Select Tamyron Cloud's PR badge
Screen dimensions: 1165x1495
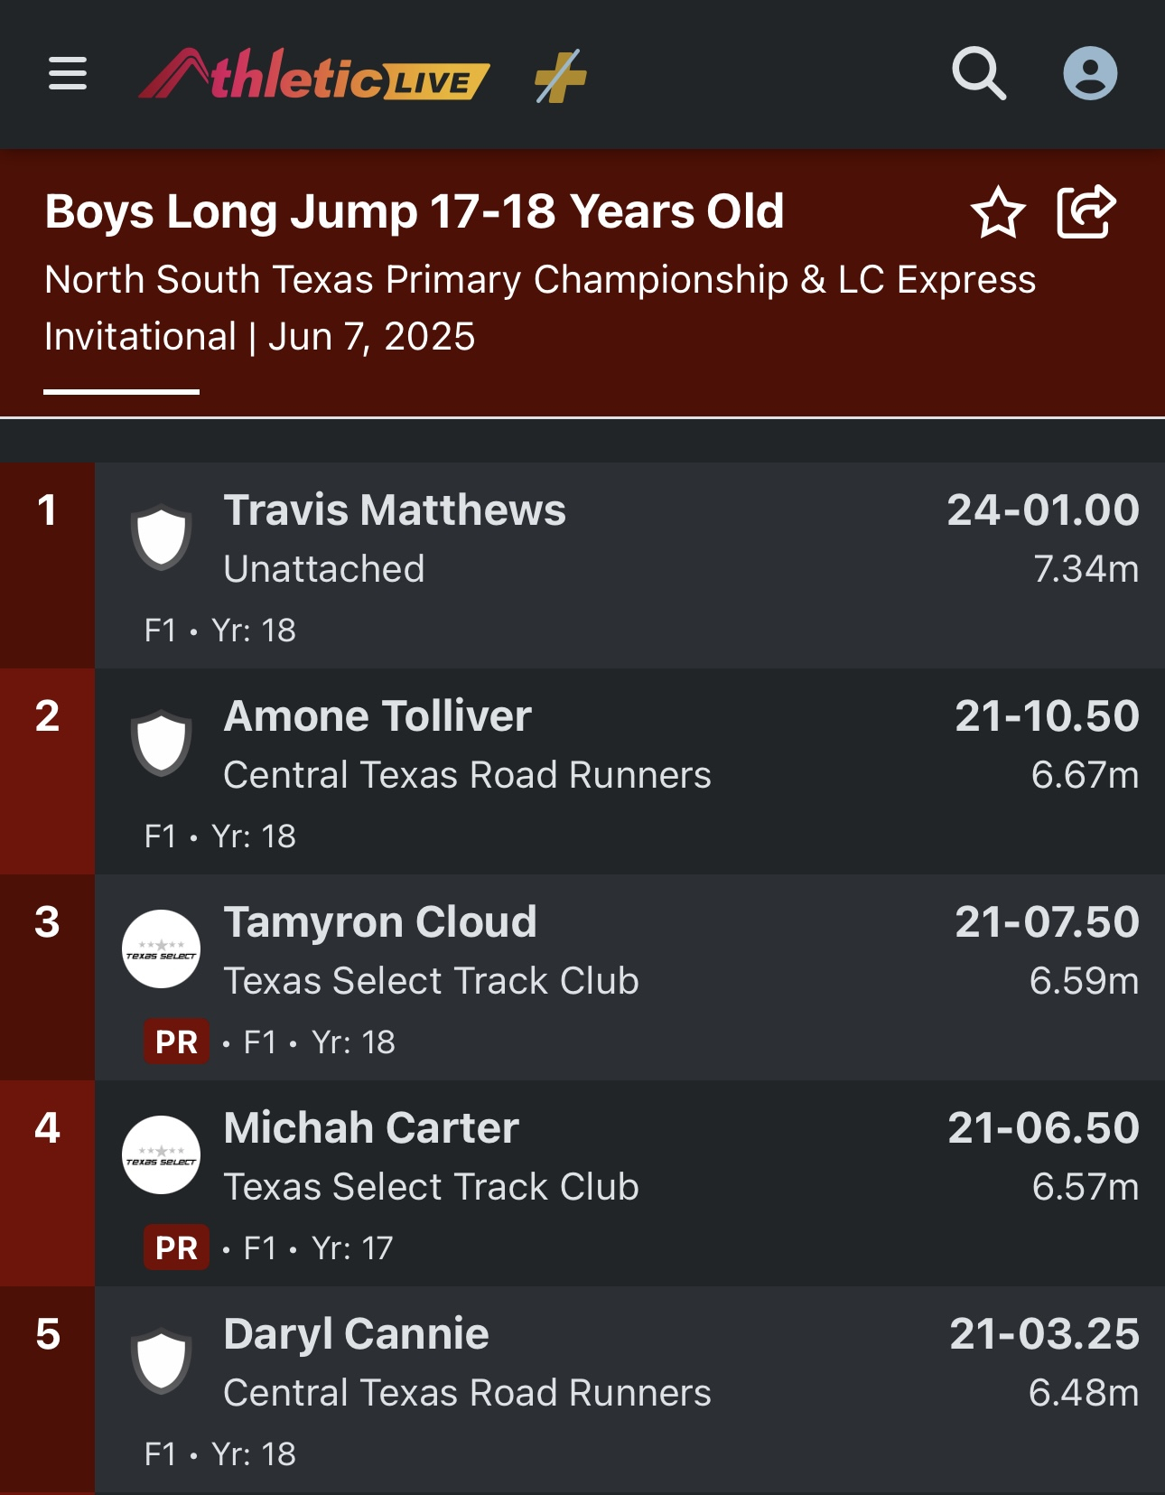176,1042
